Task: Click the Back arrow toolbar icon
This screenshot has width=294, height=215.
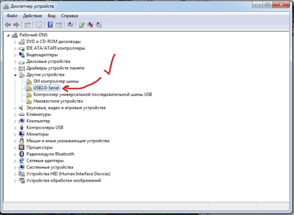Action: pos(8,24)
